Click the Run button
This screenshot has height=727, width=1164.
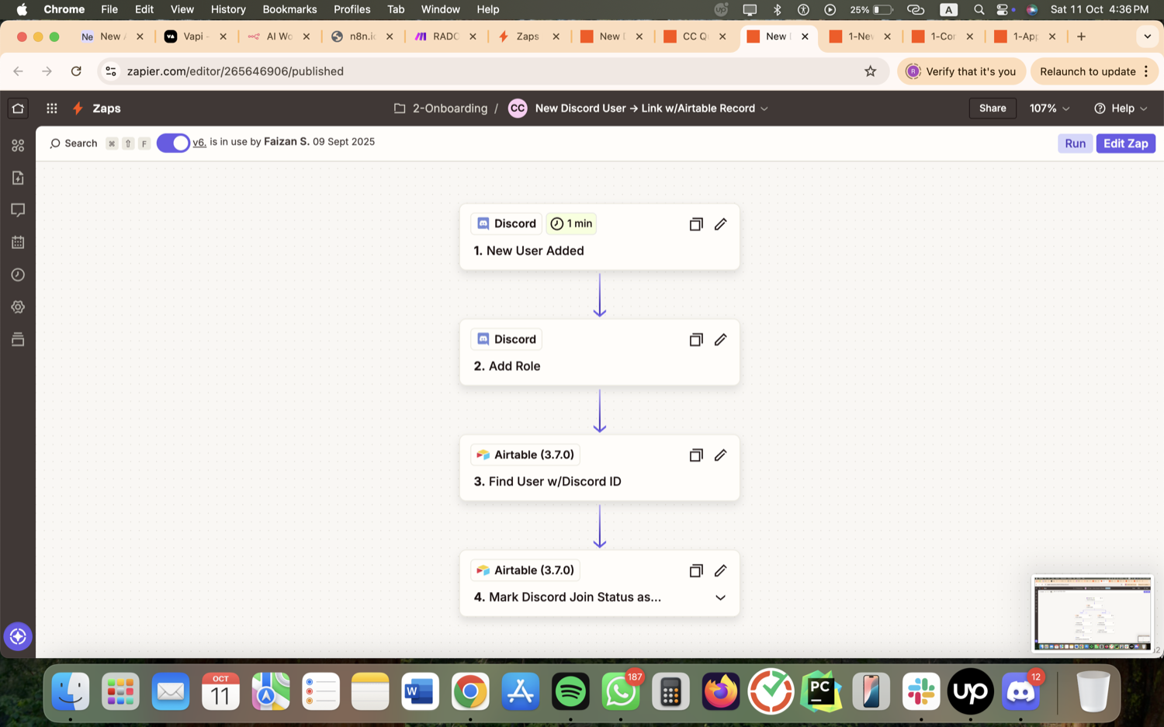click(x=1075, y=144)
